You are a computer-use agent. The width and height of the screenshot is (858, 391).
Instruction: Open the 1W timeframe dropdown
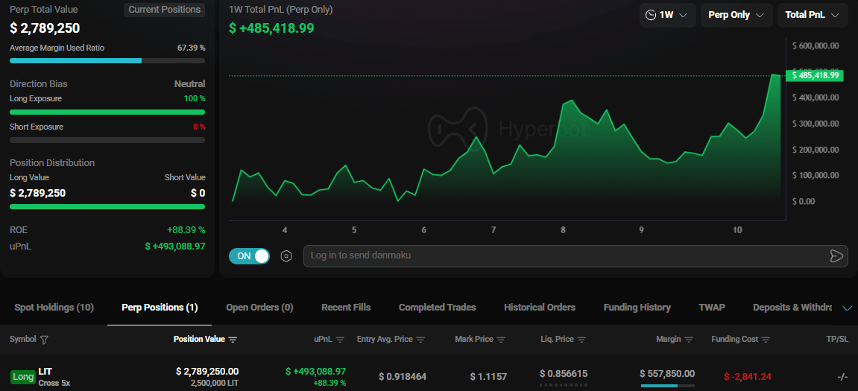tap(667, 15)
